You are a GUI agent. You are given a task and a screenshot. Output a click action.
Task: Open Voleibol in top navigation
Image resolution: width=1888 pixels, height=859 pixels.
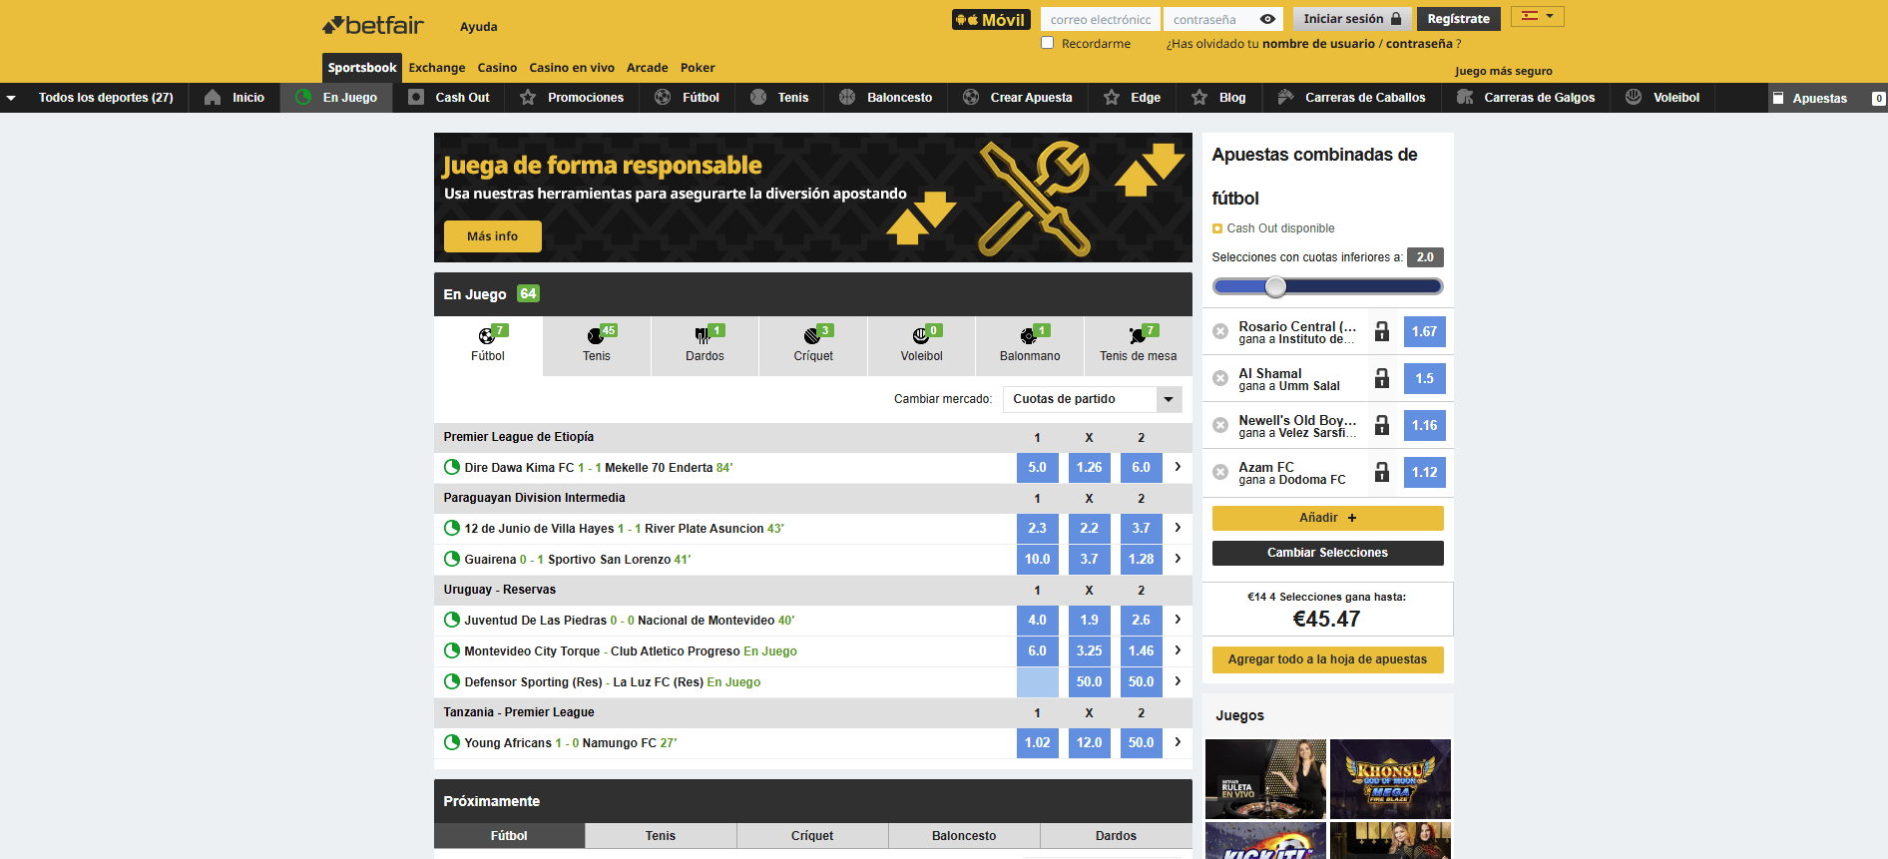click(x=1662, y=98)
